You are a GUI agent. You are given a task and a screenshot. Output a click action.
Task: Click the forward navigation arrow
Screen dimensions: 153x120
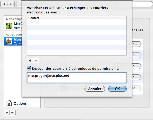pos(11,4)
